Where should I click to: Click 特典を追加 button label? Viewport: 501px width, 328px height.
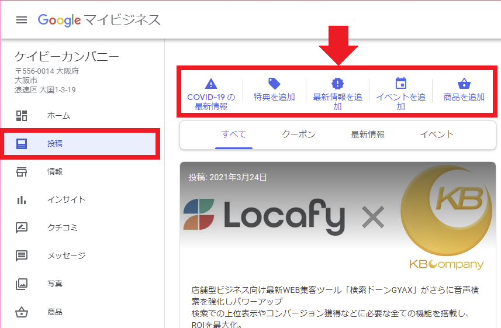coord(274,97)
